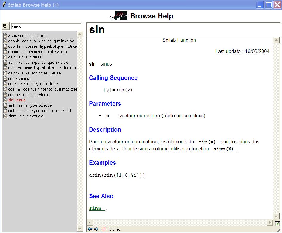Click the horizontal scroll left arrow

pyautogui.click(x=90, y=223)
